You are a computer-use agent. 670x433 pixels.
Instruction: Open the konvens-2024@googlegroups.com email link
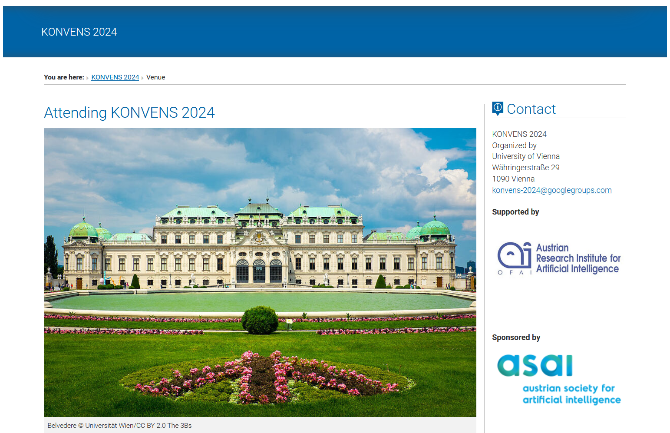pyautogui.click(x=552, y=190)
